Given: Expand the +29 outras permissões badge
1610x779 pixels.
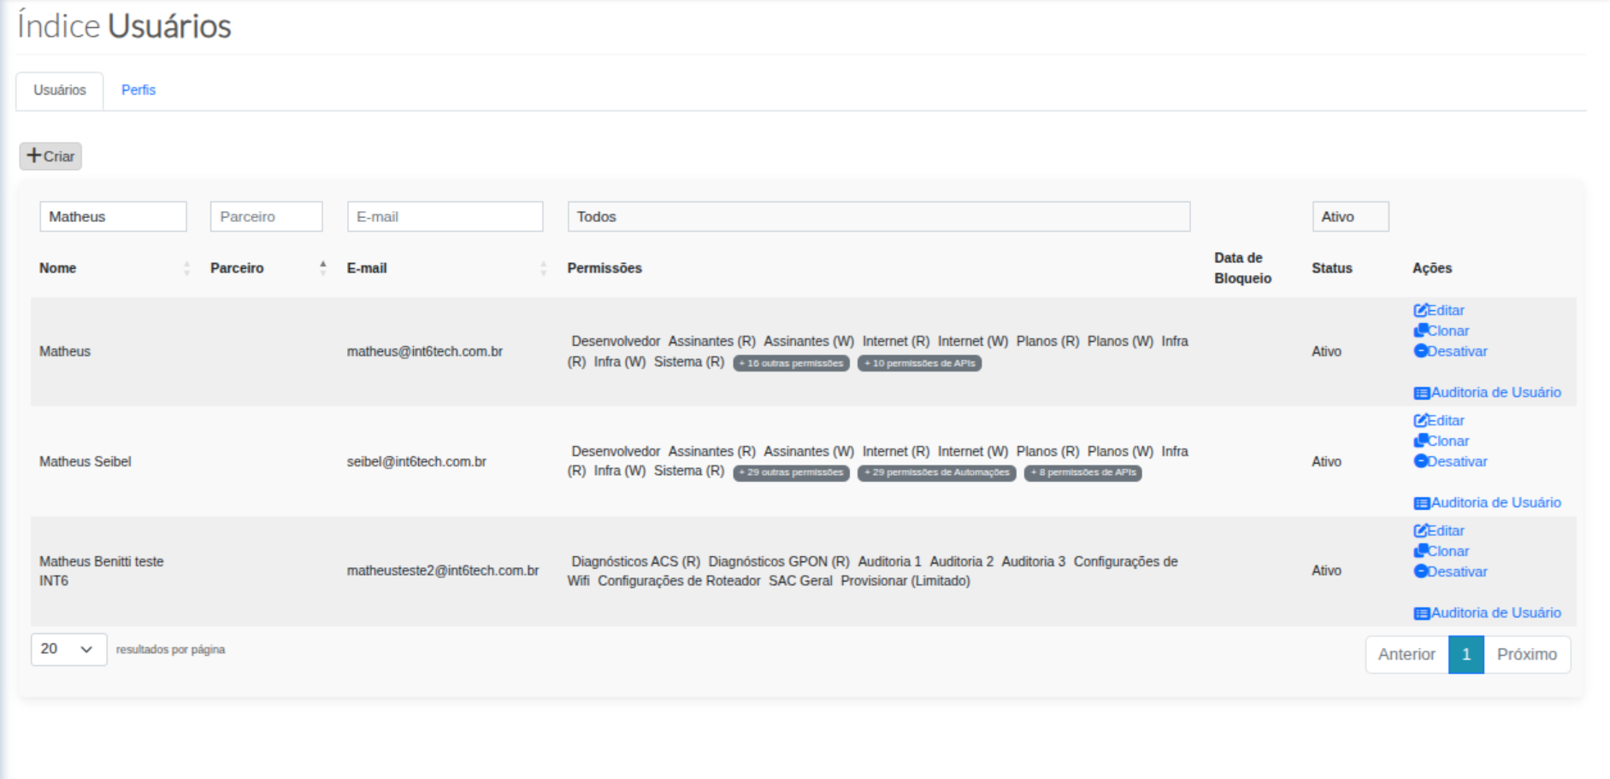Looking at the screenshot, I should coord(791,472).
